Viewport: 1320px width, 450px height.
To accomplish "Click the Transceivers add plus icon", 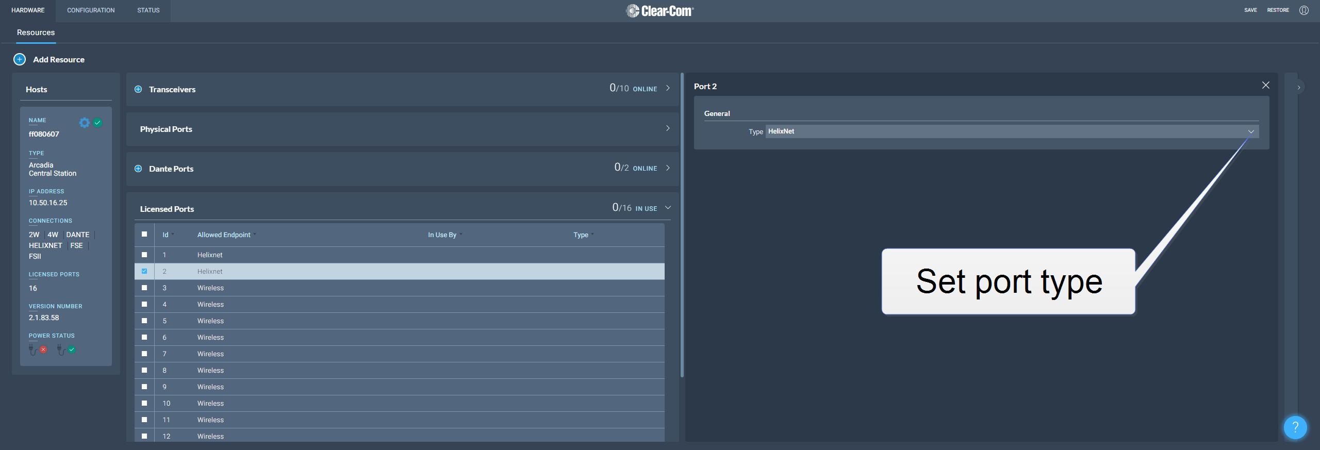I will (x=138, y=89).
